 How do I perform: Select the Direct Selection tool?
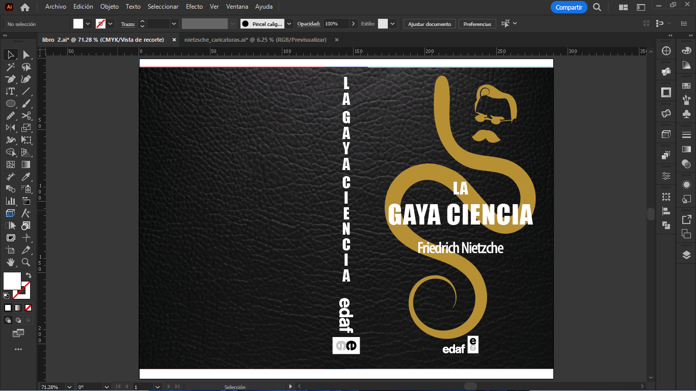(x=26, y=54)
